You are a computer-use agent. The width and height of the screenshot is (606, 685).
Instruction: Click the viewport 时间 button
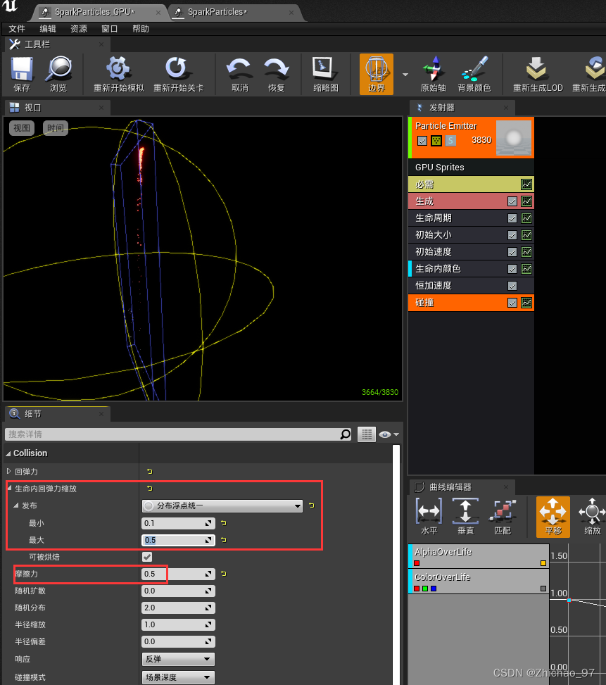56,128
